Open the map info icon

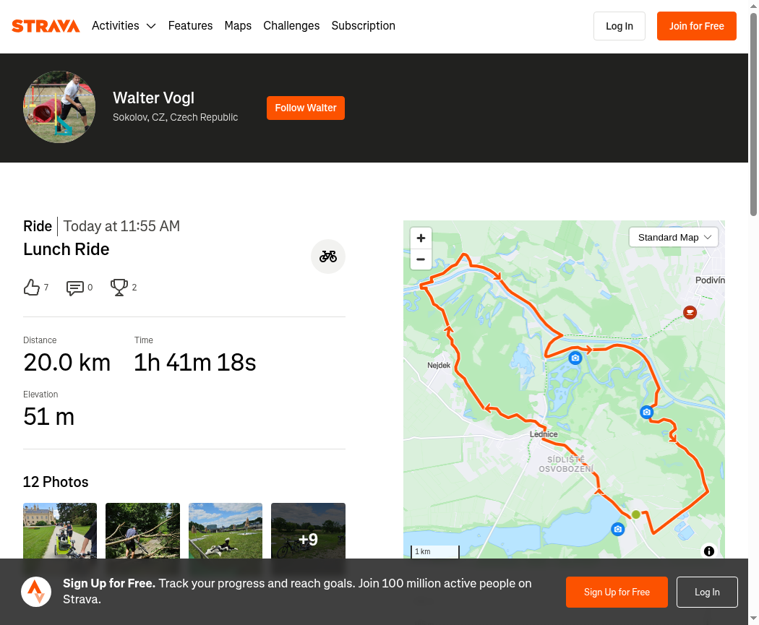tap(709, 551)
